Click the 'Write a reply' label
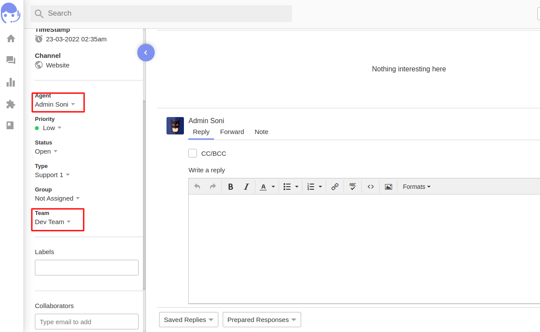Image resolution: width=540 pixels, height=332 pixels. [207, 170]
